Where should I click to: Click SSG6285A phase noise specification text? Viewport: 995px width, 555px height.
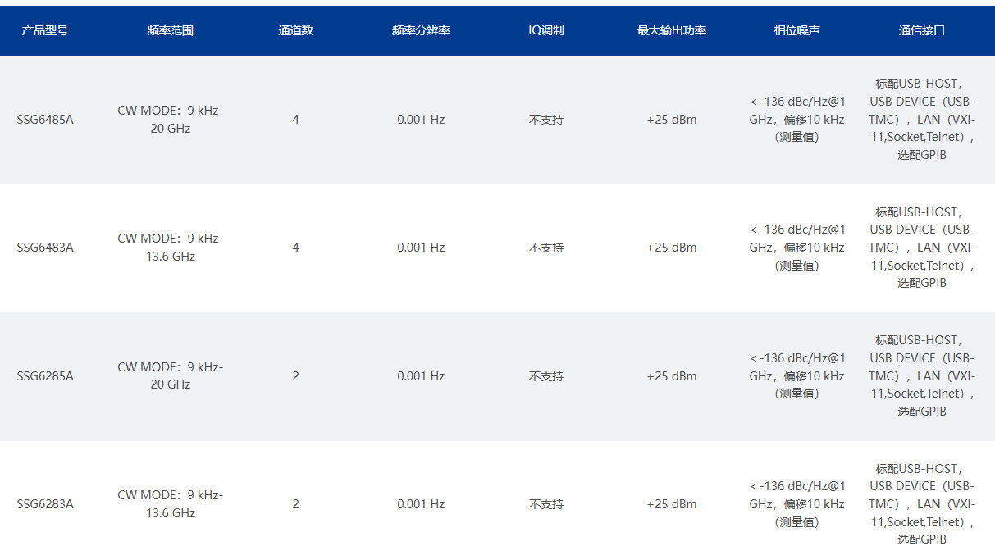(796, 376)
